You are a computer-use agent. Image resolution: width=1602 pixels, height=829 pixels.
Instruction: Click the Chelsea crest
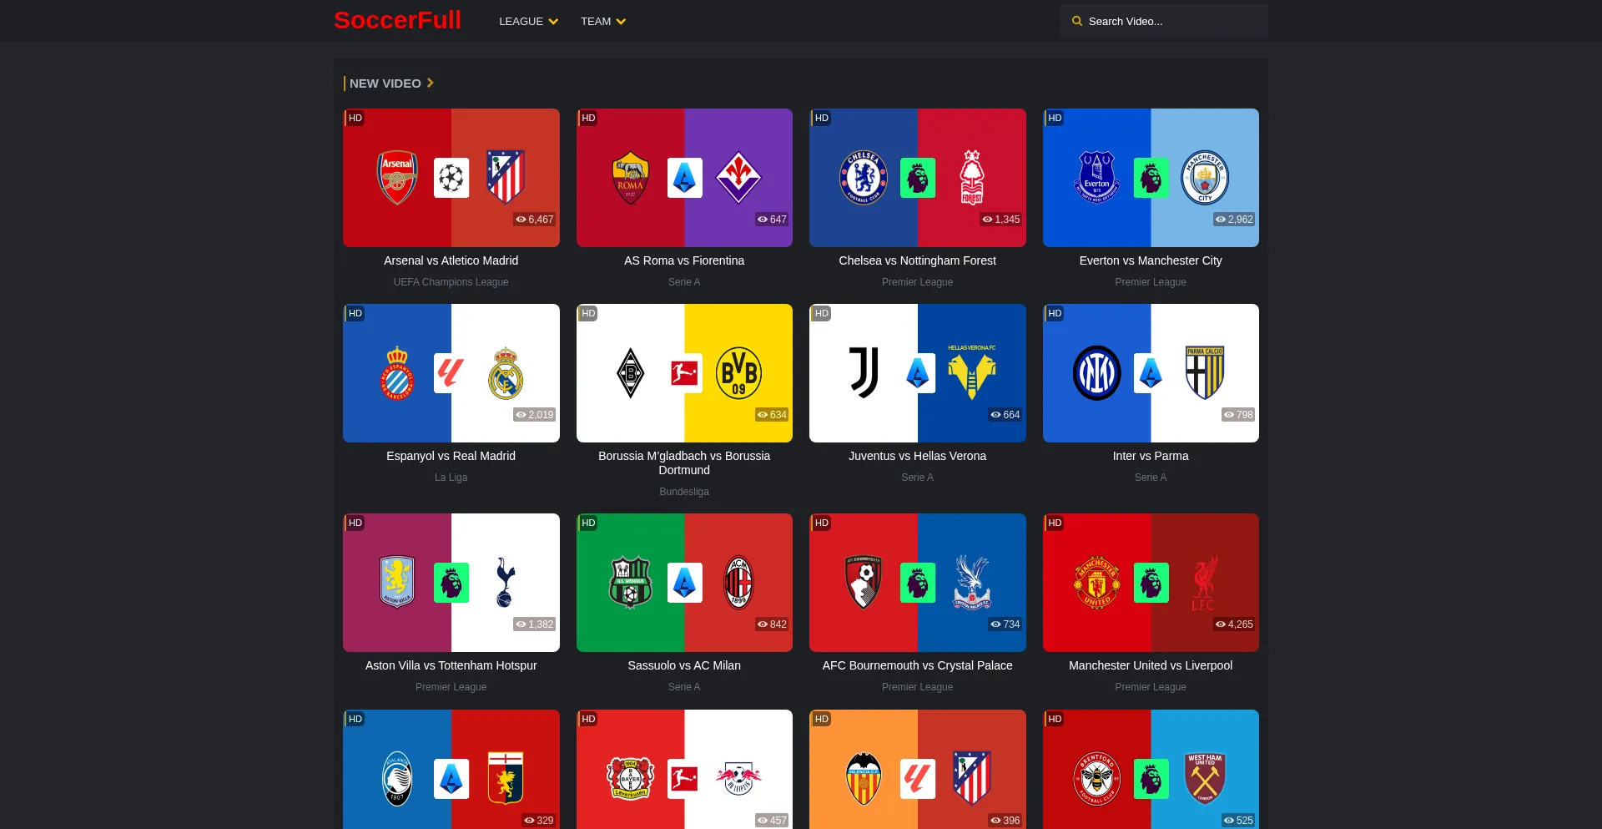(864, 178)
